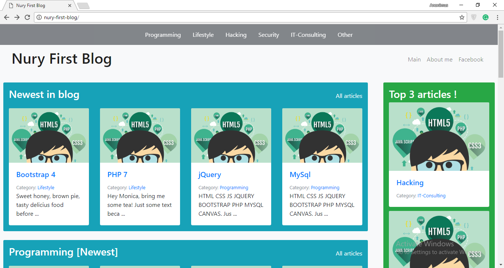Switch to the Nury First Blog tab
The width and height of the screenshot is (504, 268).
[37, 6]
